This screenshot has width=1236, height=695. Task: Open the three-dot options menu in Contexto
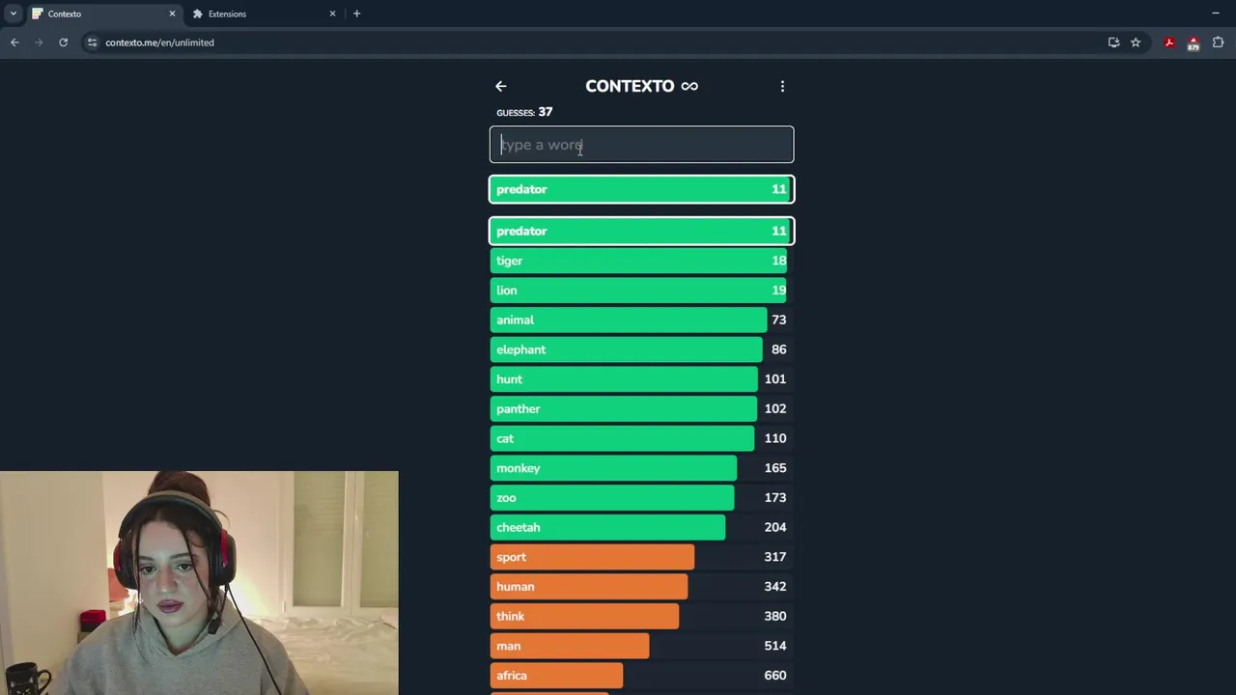782,86
